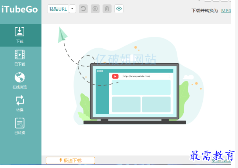This screenshot has height=168, width=238.
Task: Click the pause all downloads icon
Action: (95, 9)
